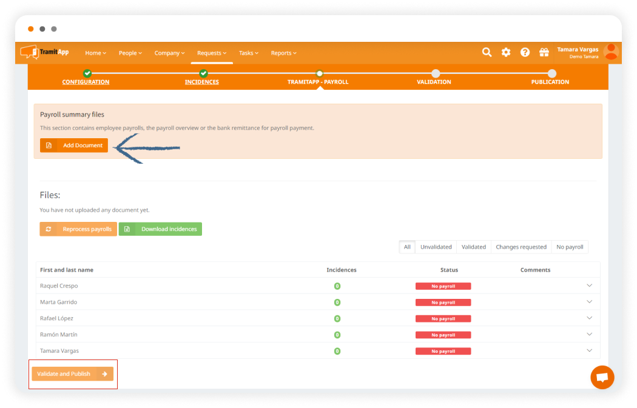Expand the Rafael López row chevron
Image resolution: width=637 pixels, height=408 pixels.
pos(589,318)
